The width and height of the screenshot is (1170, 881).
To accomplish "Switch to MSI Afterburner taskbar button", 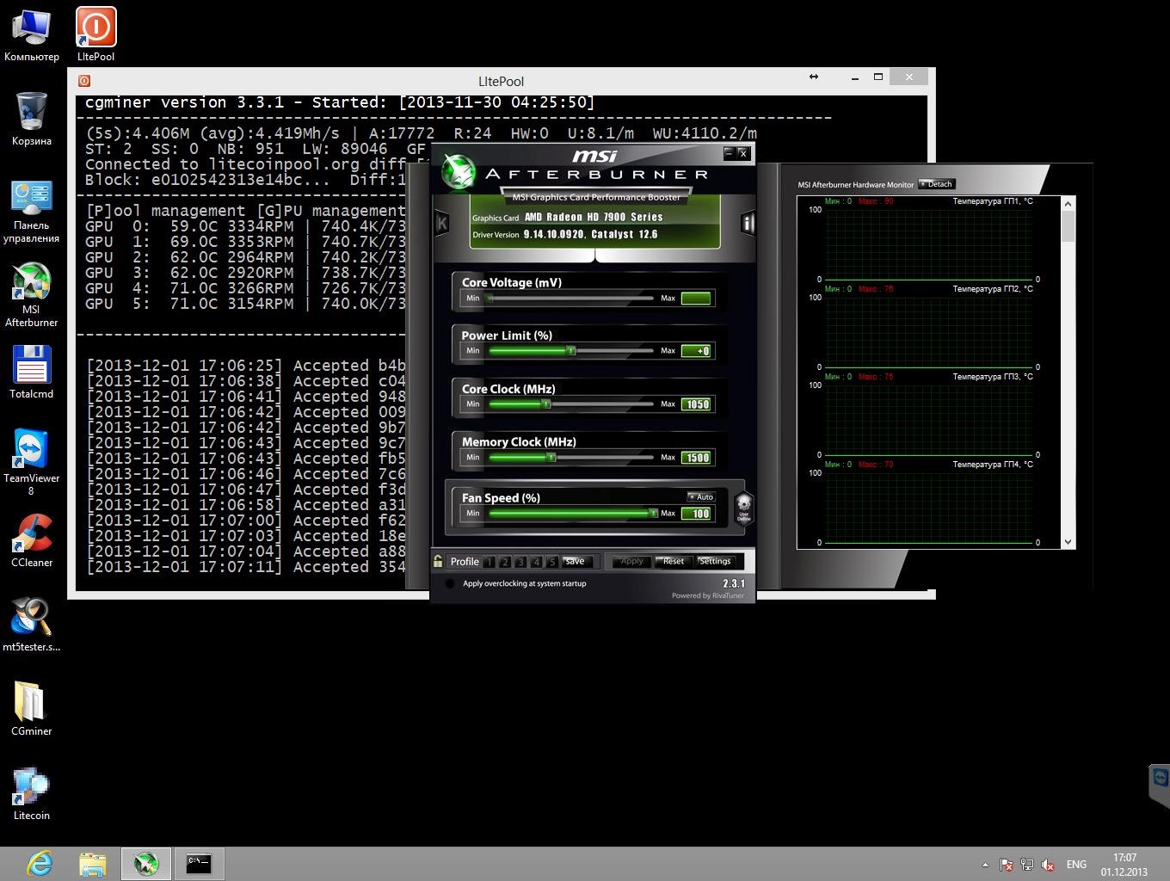I will 145,863.
